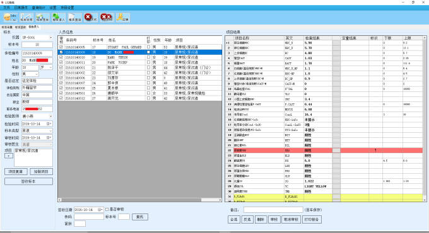Image resolution: width=429 pixels, height=233 pixels.
Task: Open the 审核医生 dropdown
Action: click(x=50, y=144)
